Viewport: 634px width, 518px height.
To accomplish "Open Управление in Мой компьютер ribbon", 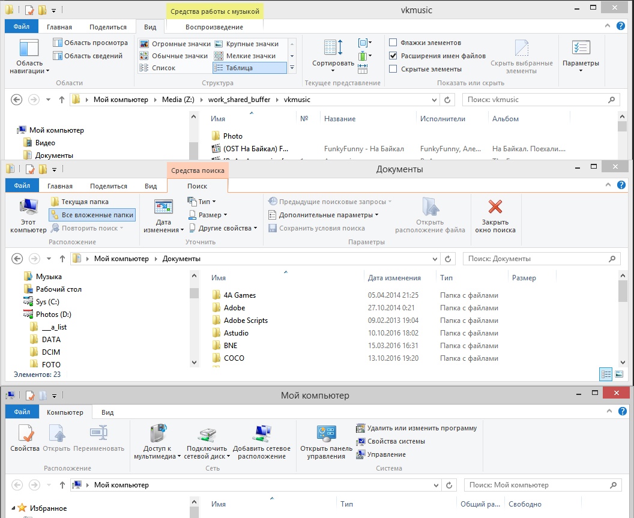I will (x=381, y=454).
